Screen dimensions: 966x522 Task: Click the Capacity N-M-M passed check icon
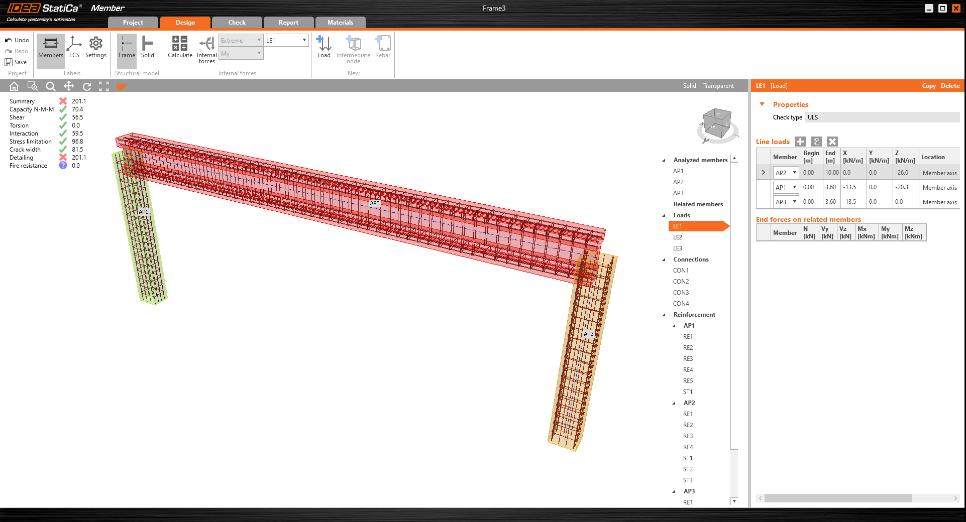coord(63,109)
